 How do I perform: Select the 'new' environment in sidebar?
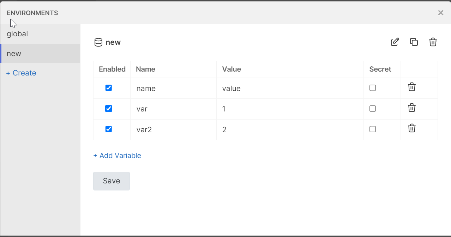14,53
